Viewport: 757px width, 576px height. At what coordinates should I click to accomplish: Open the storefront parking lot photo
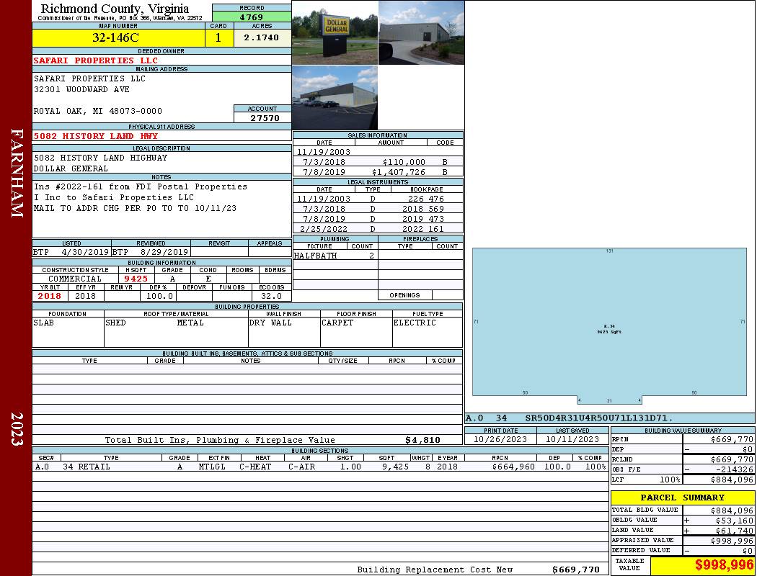[335, 97]
